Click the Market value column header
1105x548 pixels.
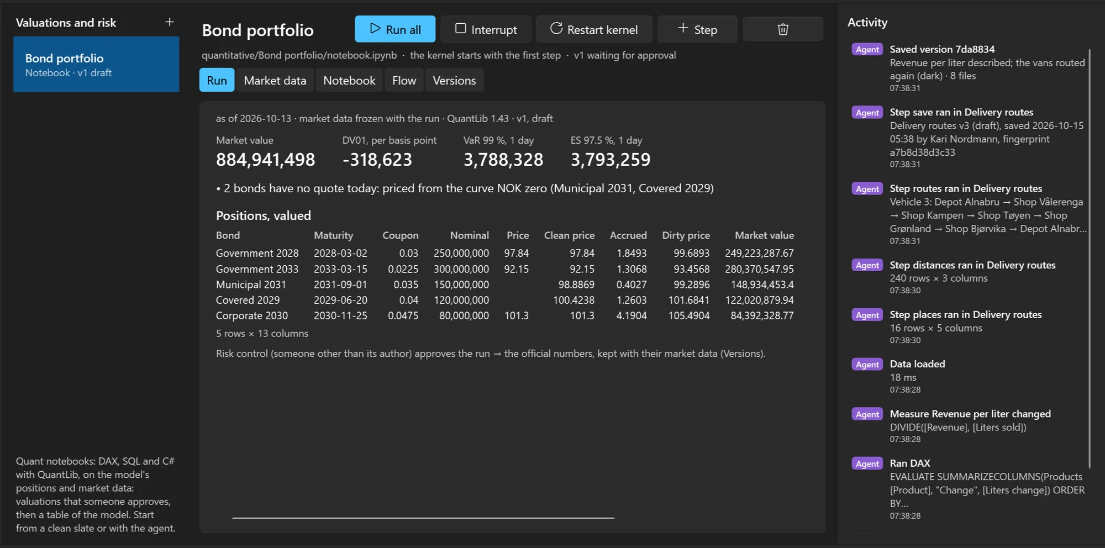point(764,235)
